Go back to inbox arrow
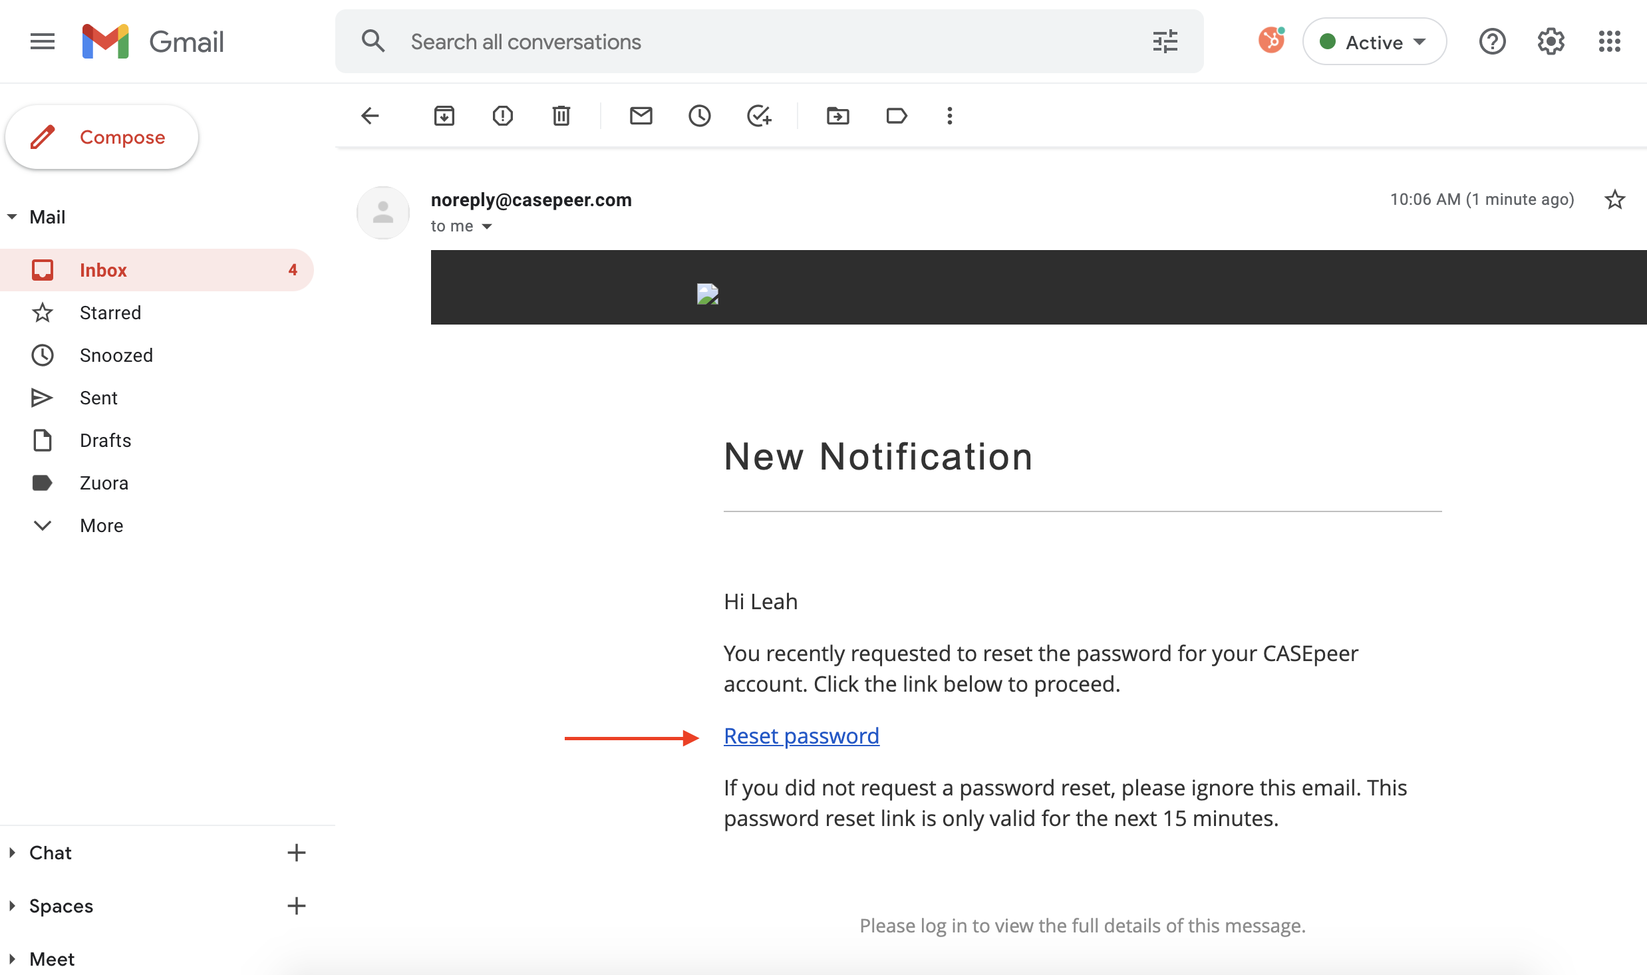 370,116
